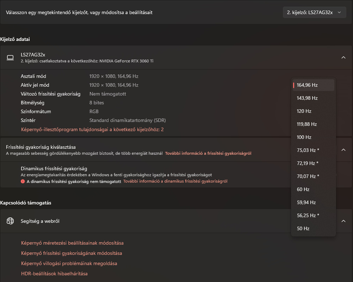This screenshot has height=282, width=353.
Task: Open HDR-beállítások hibaelhárítása link
Action: point(54,274)
